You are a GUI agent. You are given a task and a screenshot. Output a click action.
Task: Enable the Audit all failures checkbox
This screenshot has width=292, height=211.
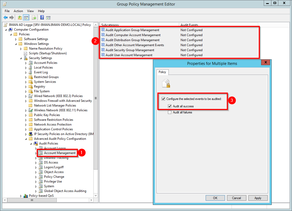[170, 112]
